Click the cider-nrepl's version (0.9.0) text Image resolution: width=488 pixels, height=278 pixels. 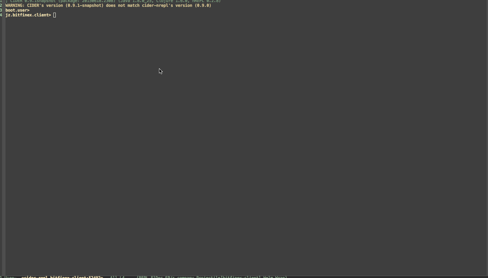pyautogui.click(x=176, y=5)
